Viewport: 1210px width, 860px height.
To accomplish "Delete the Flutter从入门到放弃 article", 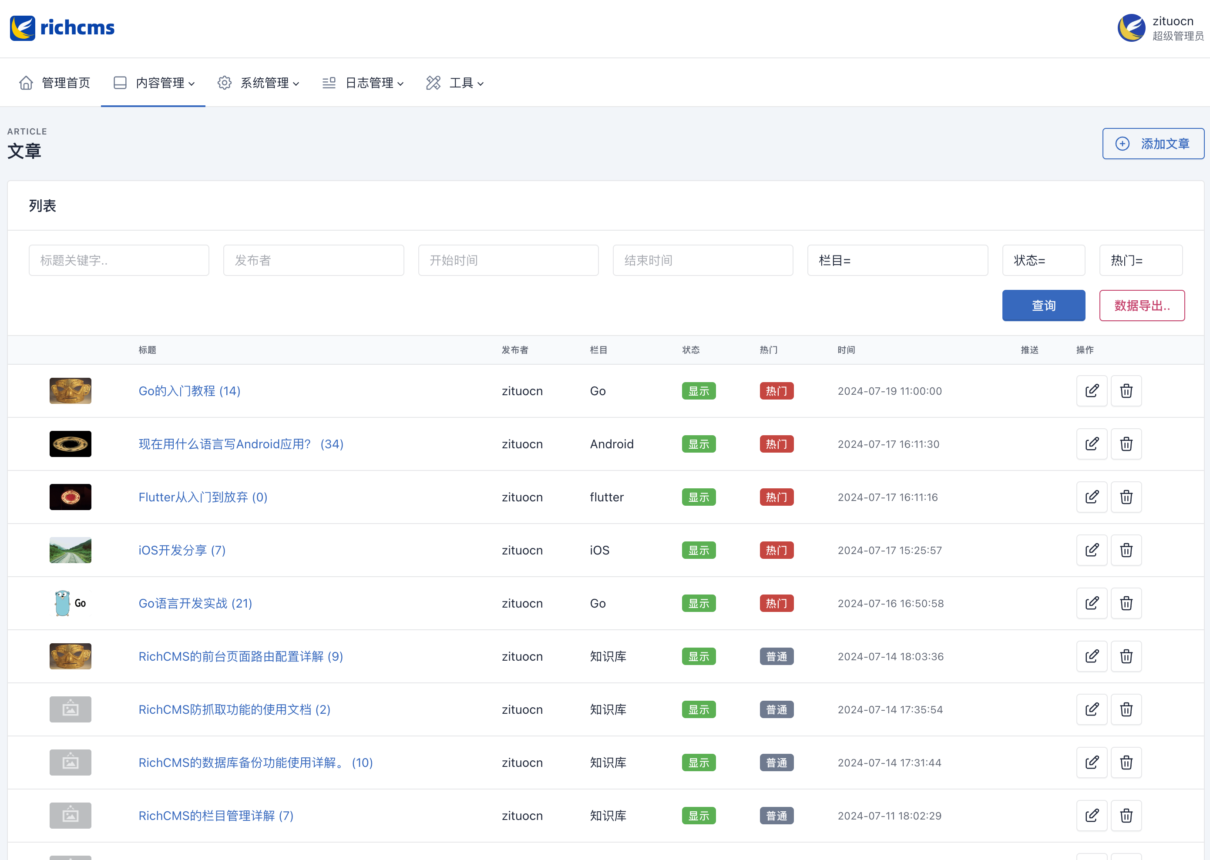I will 1126,497.
